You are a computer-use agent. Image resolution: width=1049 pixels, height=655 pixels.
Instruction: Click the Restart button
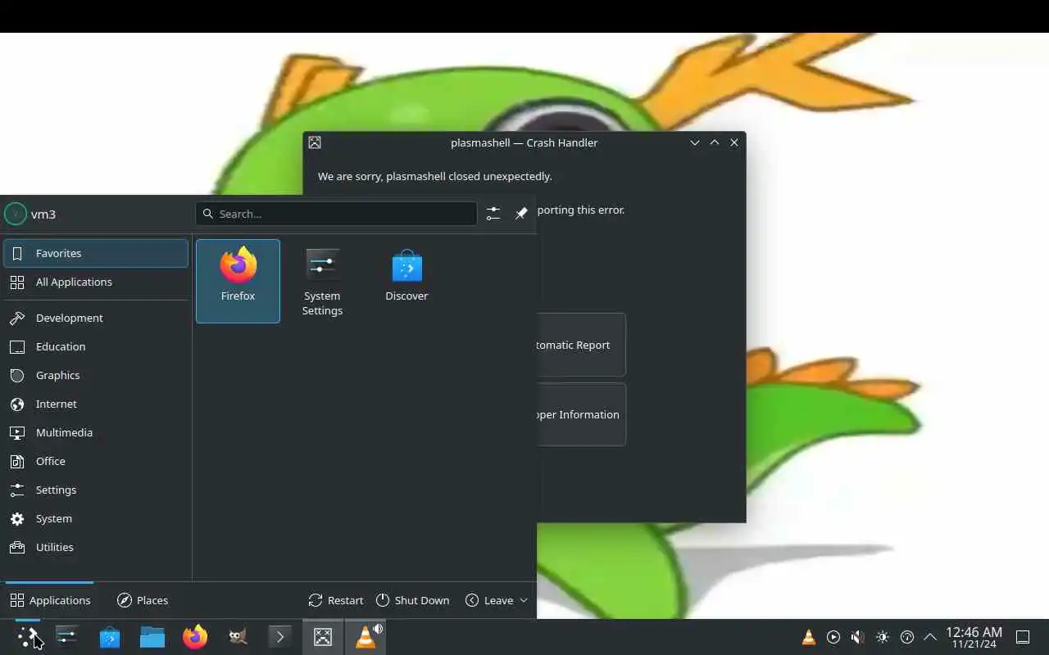tap(336, 600)
